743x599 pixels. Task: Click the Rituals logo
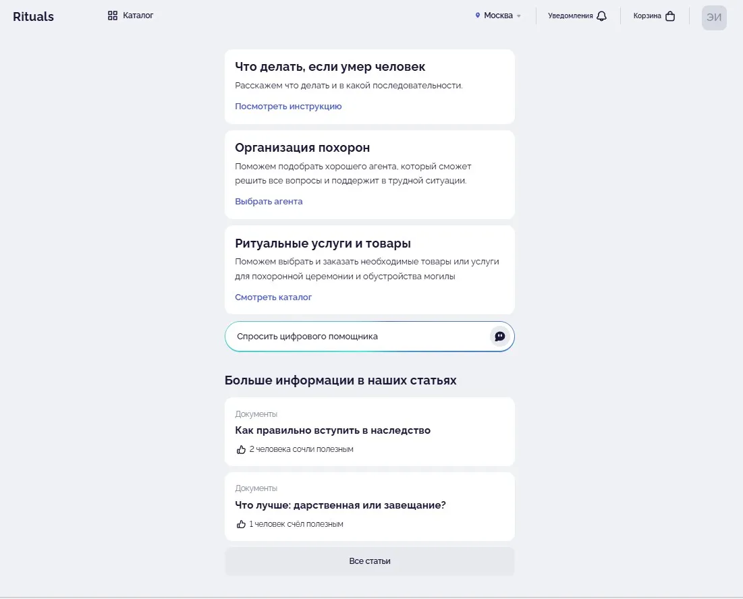tap(33, 17)
